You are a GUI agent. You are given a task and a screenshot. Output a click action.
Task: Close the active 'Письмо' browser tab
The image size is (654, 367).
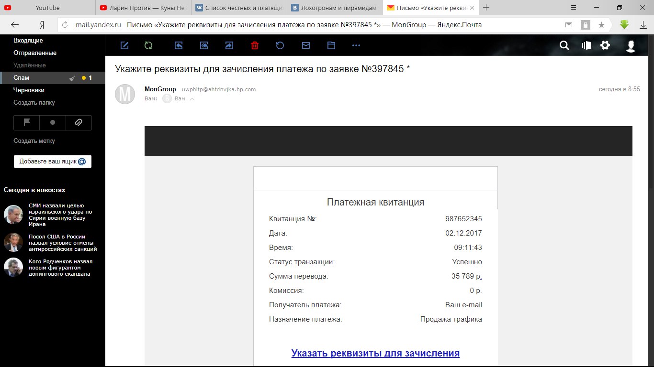tap(472, 8)
